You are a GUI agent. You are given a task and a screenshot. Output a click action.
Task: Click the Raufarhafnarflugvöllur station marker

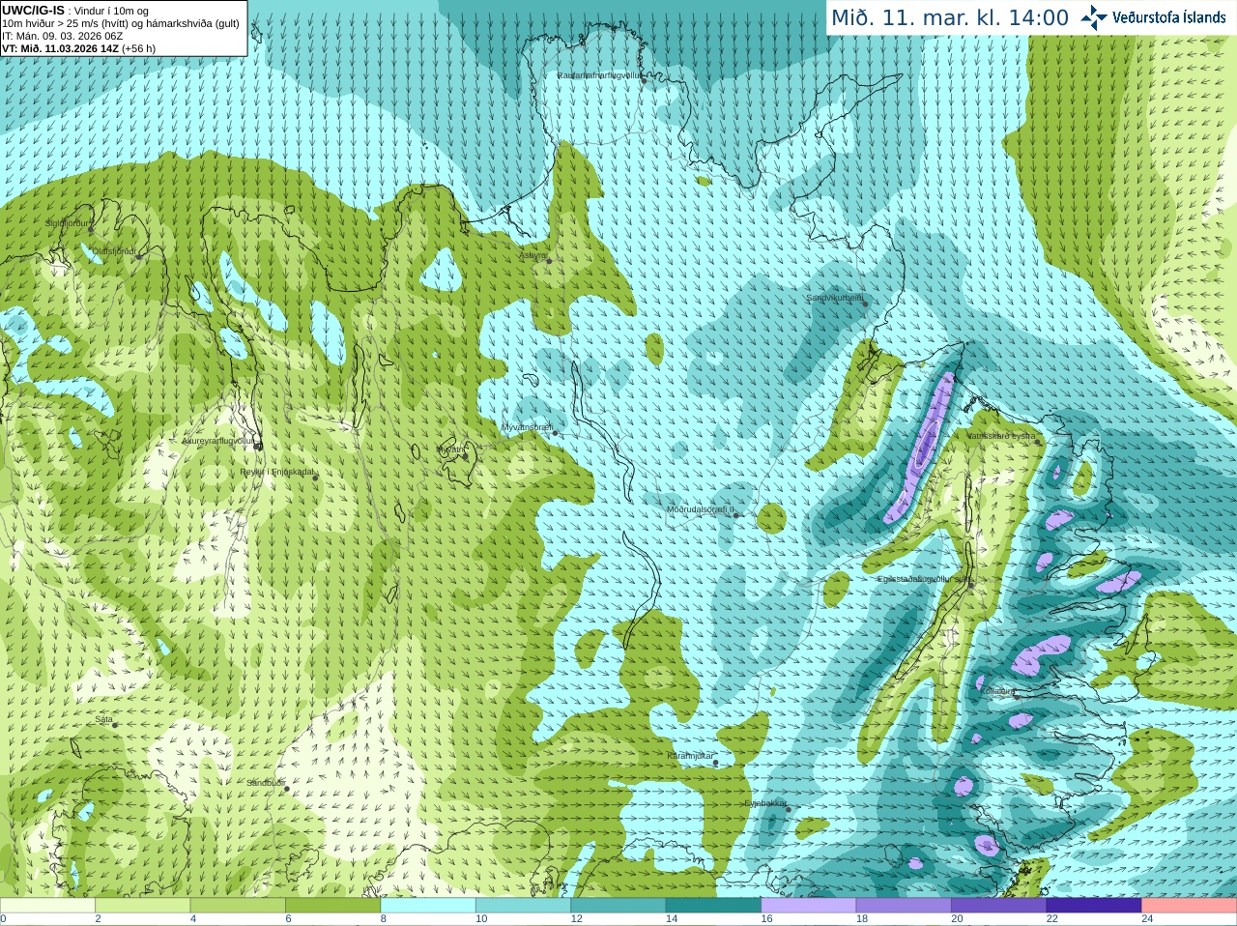pos(645,80)
